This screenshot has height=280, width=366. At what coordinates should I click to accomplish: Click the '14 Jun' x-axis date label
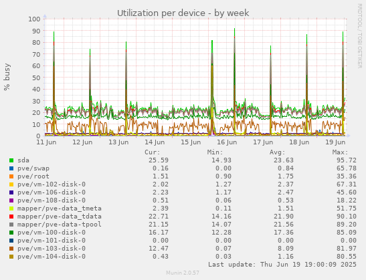[155, 142]
